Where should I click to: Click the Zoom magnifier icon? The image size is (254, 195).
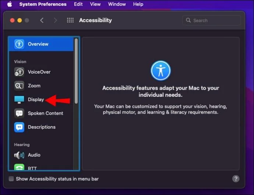19,86
